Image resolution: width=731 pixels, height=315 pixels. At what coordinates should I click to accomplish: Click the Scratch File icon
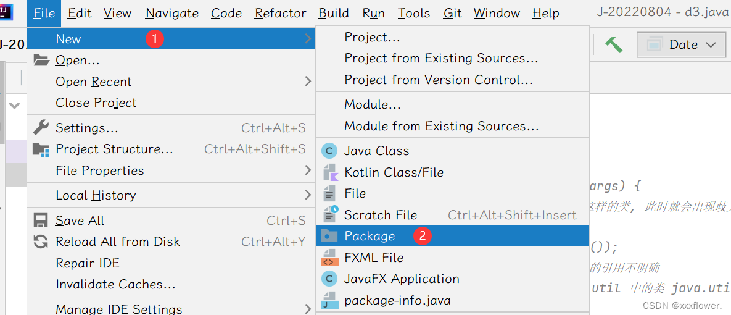[330, 214]
